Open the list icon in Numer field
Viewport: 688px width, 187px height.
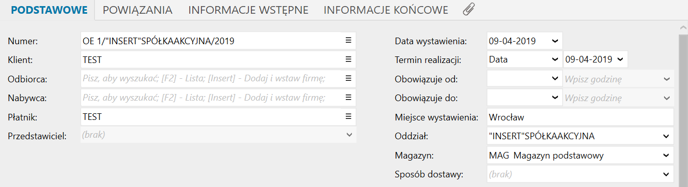[x=349, y=40]
